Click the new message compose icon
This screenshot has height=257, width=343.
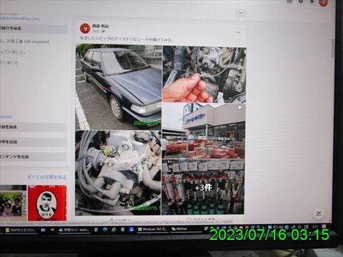pos(319,213)
